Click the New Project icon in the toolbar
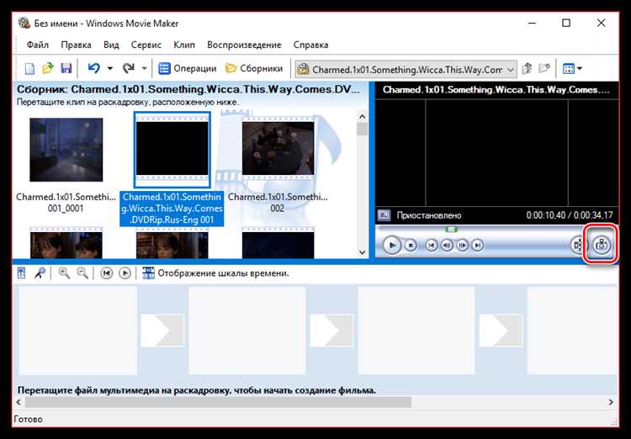The image size is (631, 439). (30, 69)
